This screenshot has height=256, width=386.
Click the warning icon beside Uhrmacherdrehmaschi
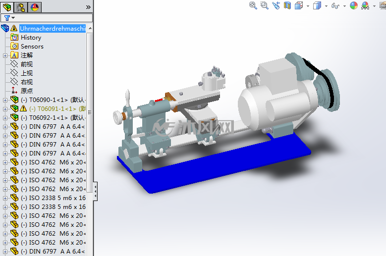point(14,28)
